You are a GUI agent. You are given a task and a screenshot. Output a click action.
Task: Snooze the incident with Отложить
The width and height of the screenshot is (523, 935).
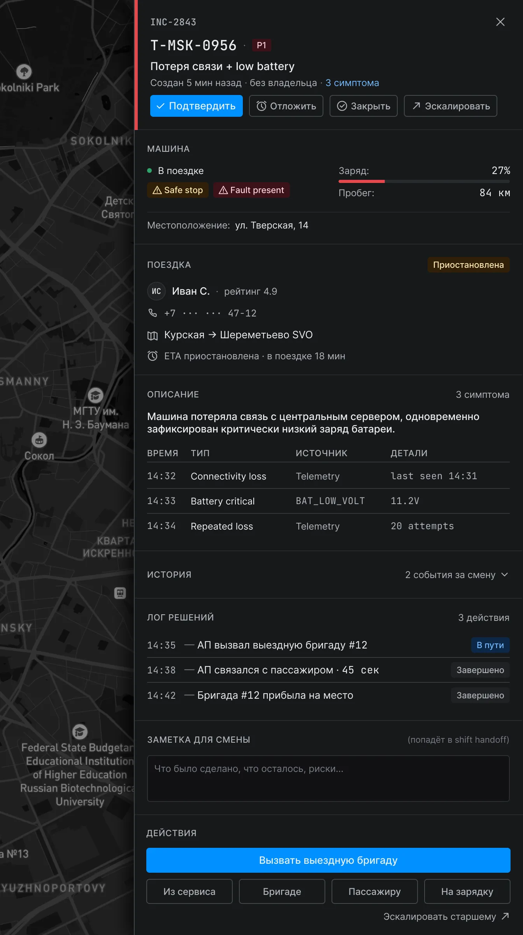[x=286, y=106]
